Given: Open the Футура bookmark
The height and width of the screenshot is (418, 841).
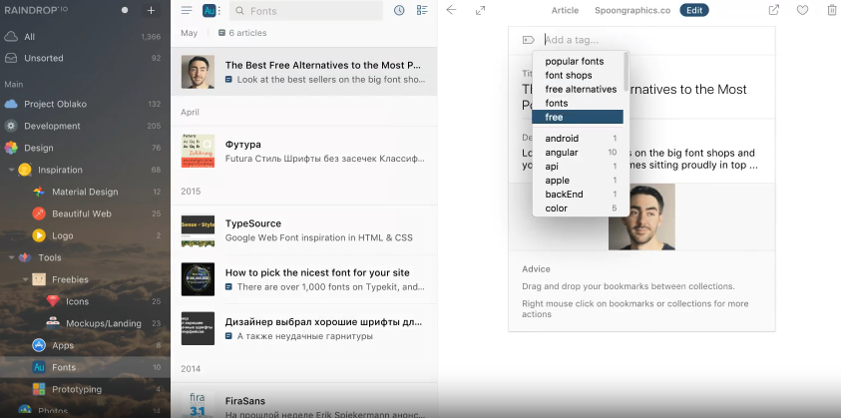Looking at the screenshot, I should 303,151.
